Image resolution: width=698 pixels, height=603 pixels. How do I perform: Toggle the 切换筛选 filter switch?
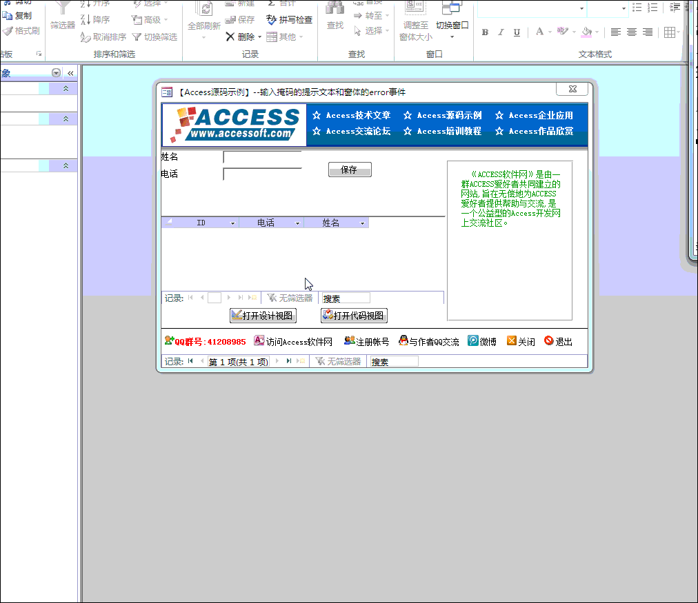(x=154, y=37)
